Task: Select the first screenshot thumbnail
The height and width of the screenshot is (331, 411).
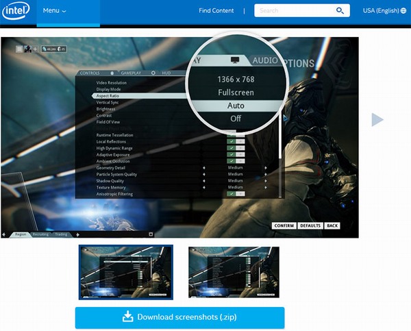Action: tap(126, 272)
